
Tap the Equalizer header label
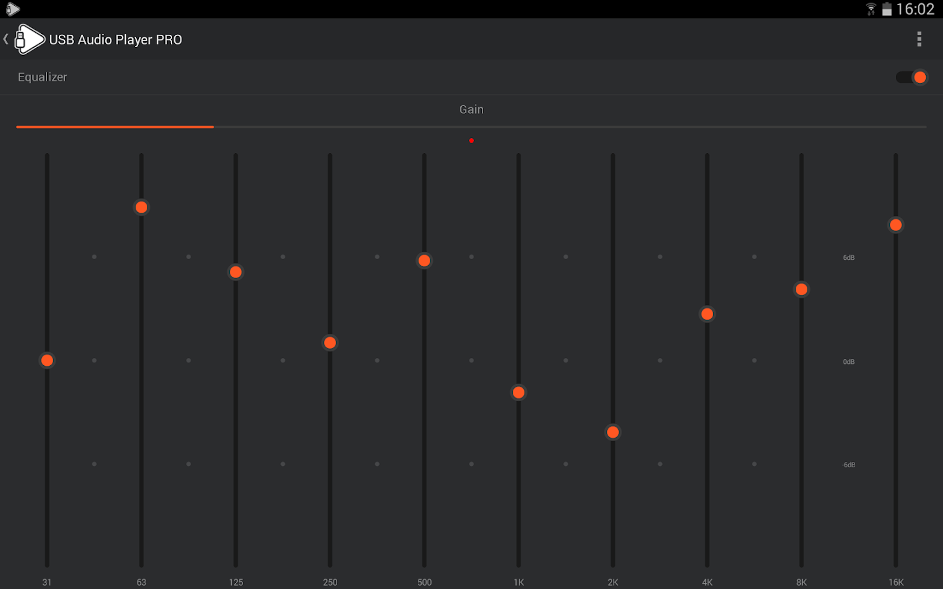pyautogui.click(x=42, y=77)
